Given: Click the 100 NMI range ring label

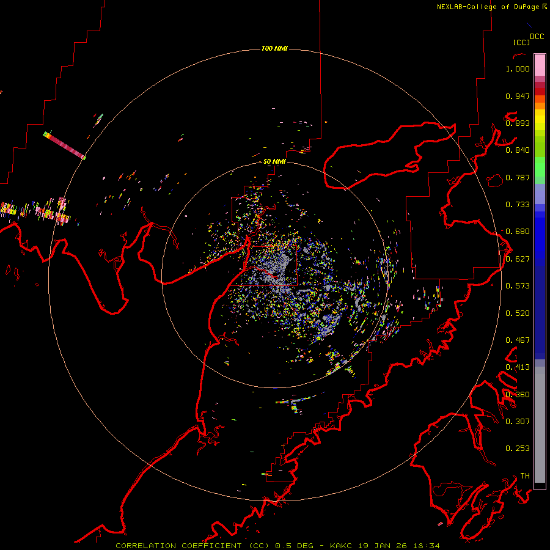Looking at the screenshot, I should (x=274, y=48).
